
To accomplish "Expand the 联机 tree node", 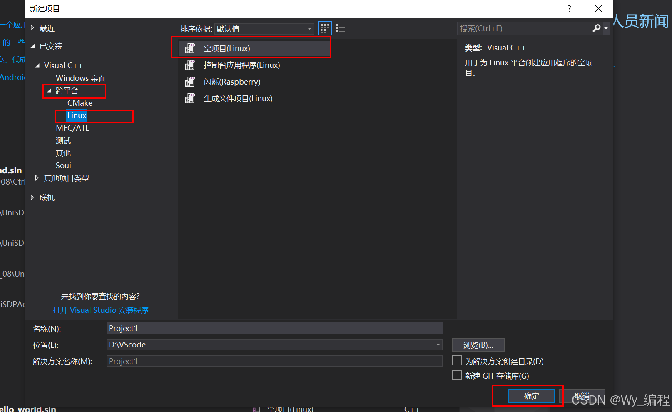I will 32,197.
